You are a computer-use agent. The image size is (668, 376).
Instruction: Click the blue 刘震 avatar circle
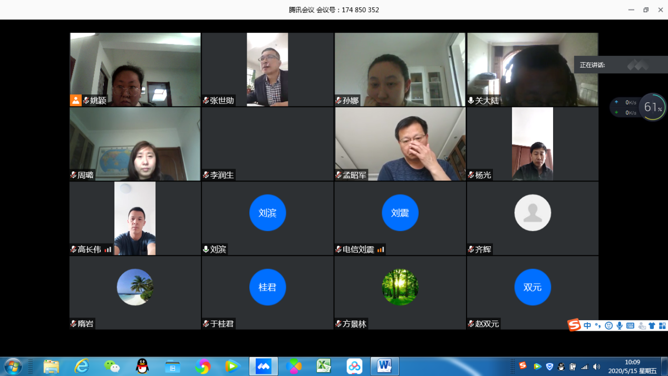pos(400,213)
